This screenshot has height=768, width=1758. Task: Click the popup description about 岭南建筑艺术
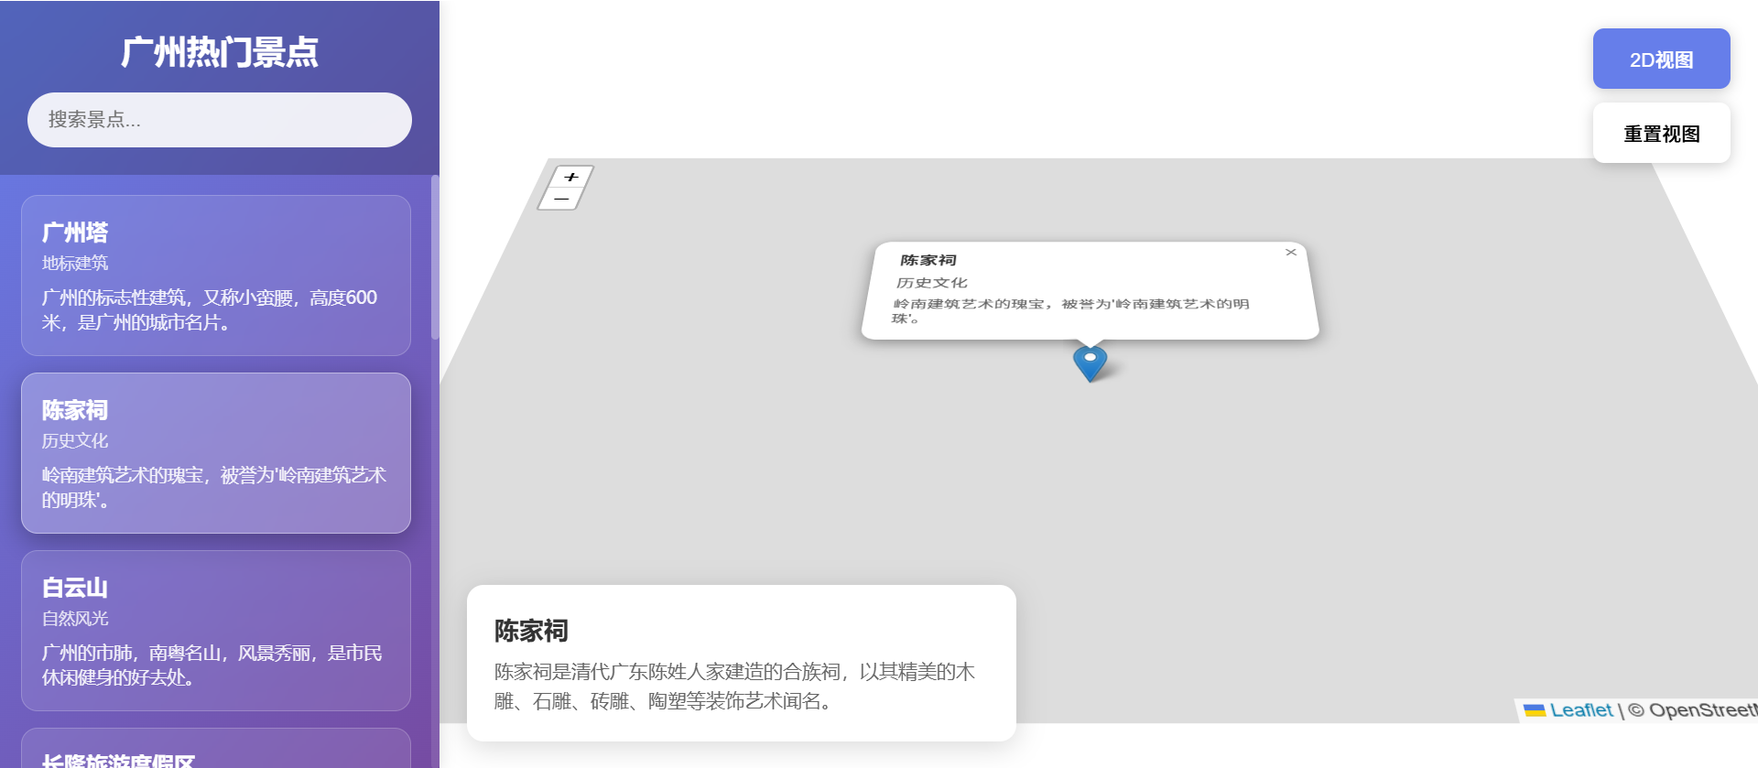(1070, 311)
